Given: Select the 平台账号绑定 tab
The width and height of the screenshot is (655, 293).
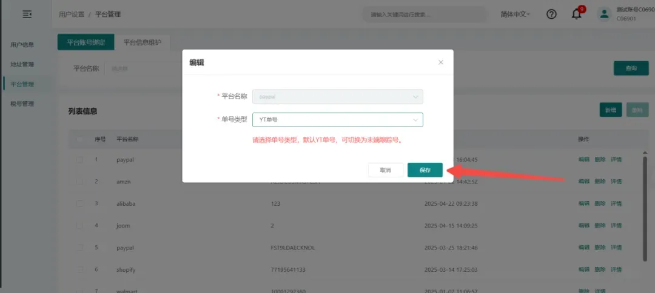Looking at the screenshot, I should pyautogui.click(x=86, y=42).
